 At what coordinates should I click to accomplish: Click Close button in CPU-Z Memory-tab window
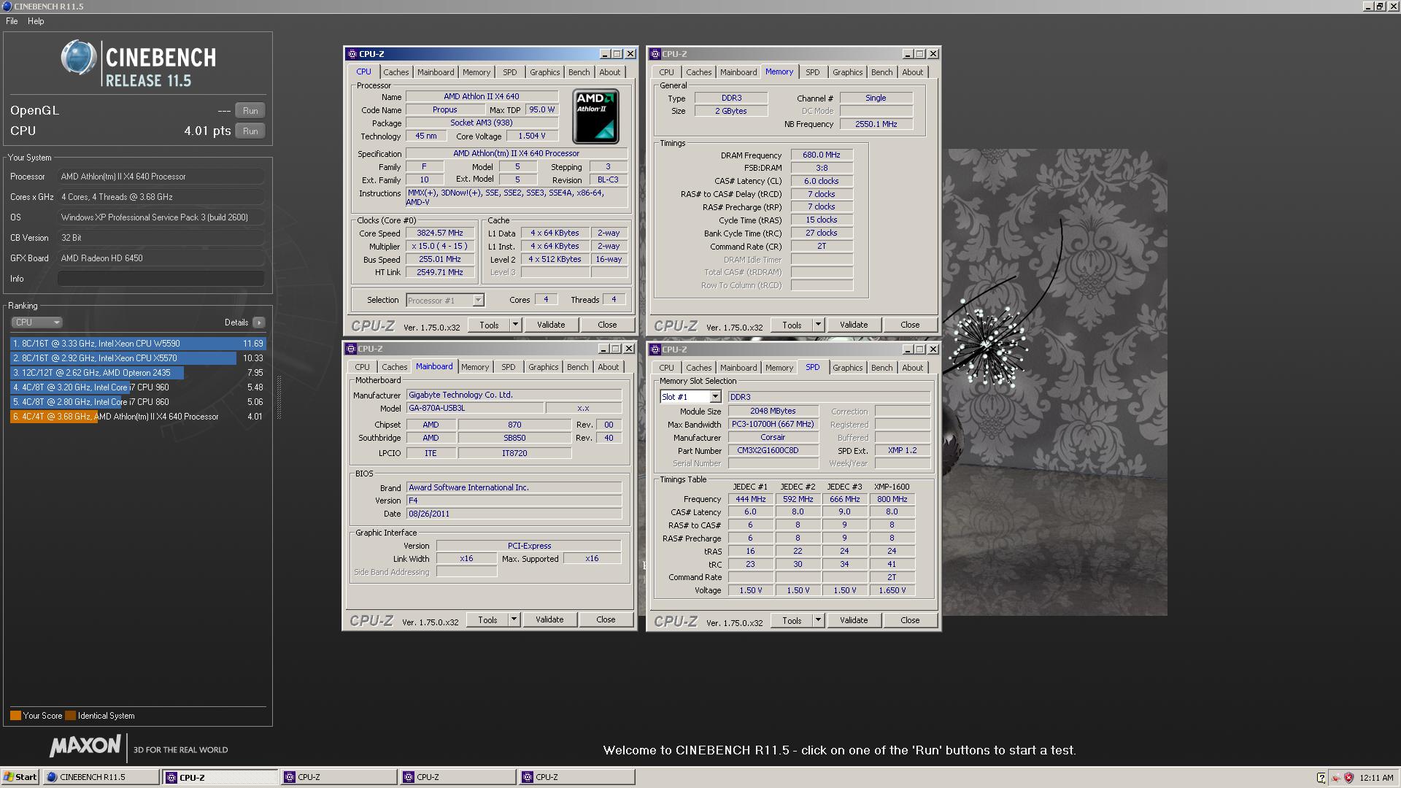(910, 325)
